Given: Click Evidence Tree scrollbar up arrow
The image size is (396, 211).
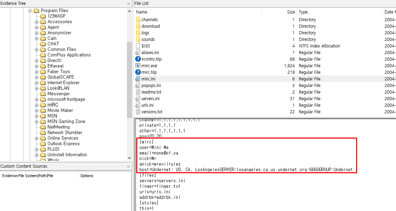Looking at the screenshot, I should [x=130, y=11].
